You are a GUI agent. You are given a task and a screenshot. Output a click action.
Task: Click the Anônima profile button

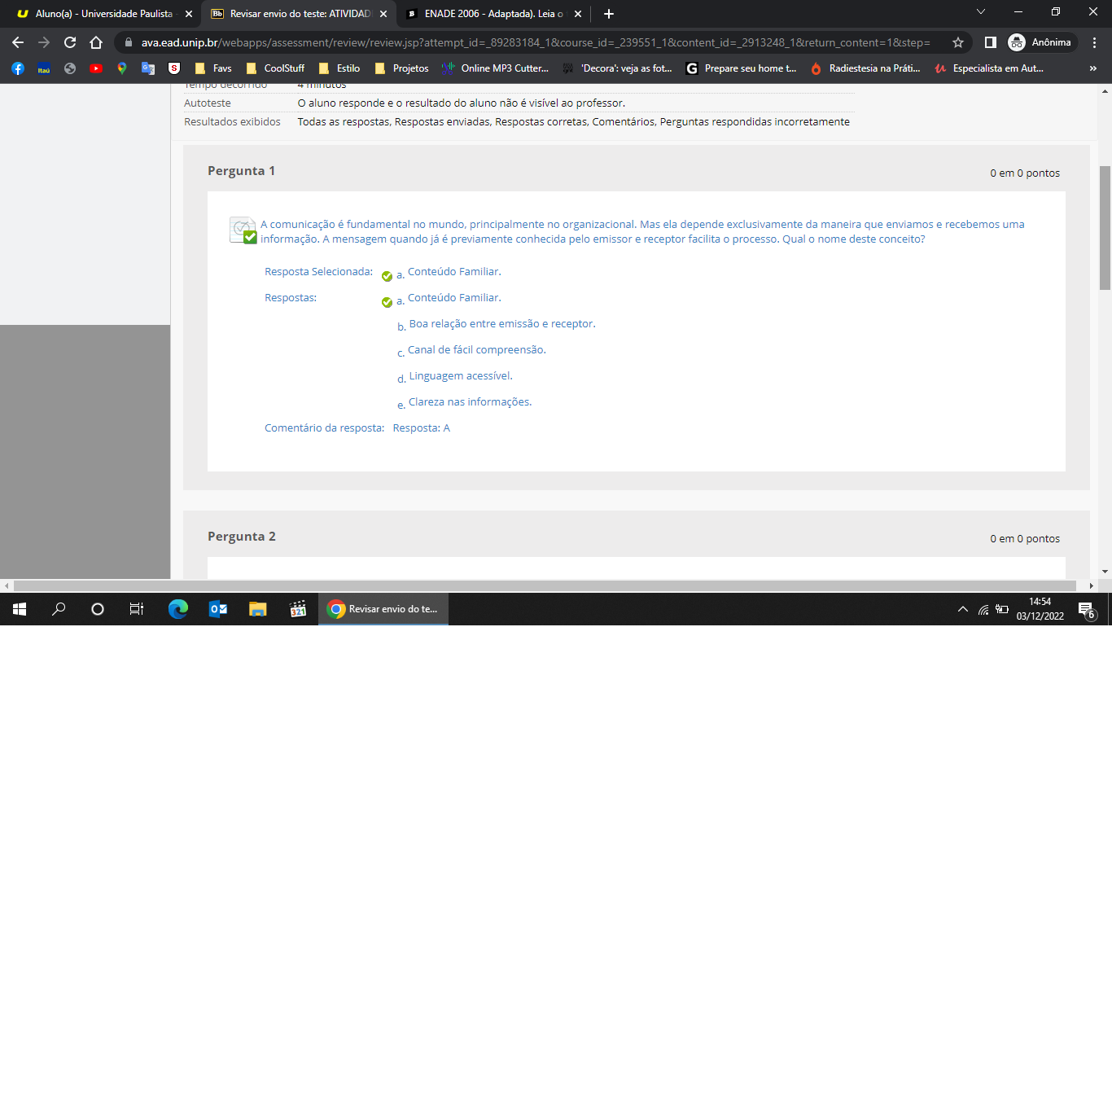[x=1041, y=42]
